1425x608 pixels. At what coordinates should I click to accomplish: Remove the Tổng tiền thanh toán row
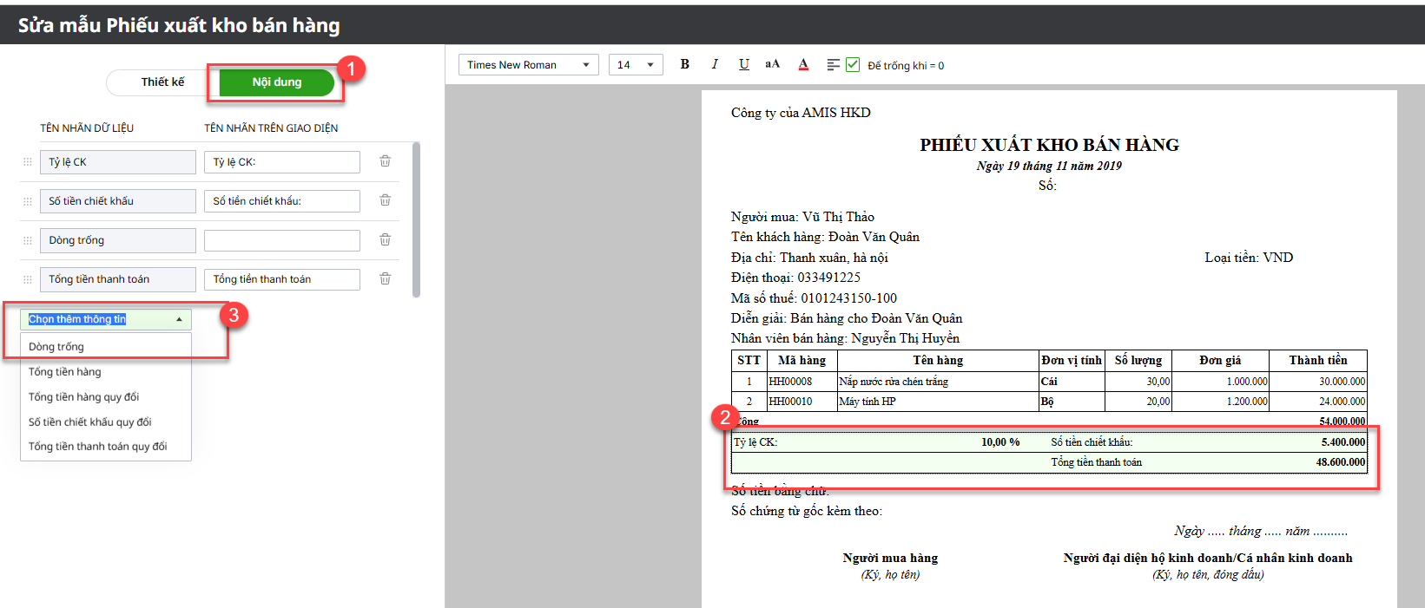[385, 278]
